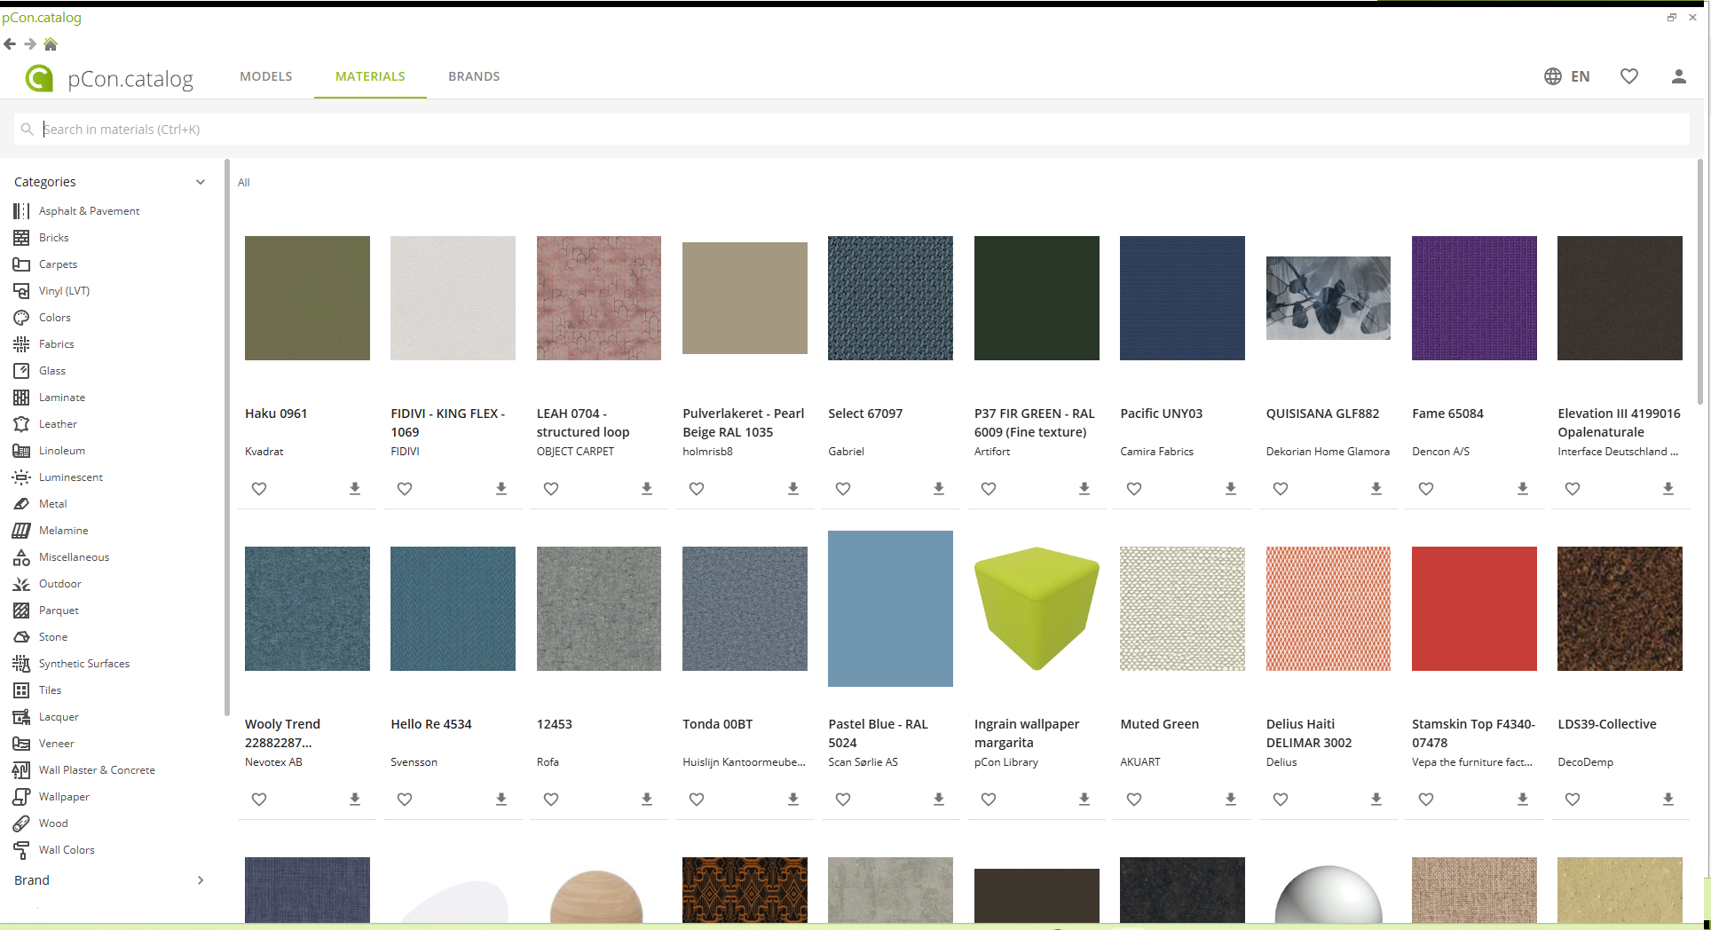1711x930 pixels.
Task: Favorite the 12453 Rofa material
Action: tap(551, 799)
